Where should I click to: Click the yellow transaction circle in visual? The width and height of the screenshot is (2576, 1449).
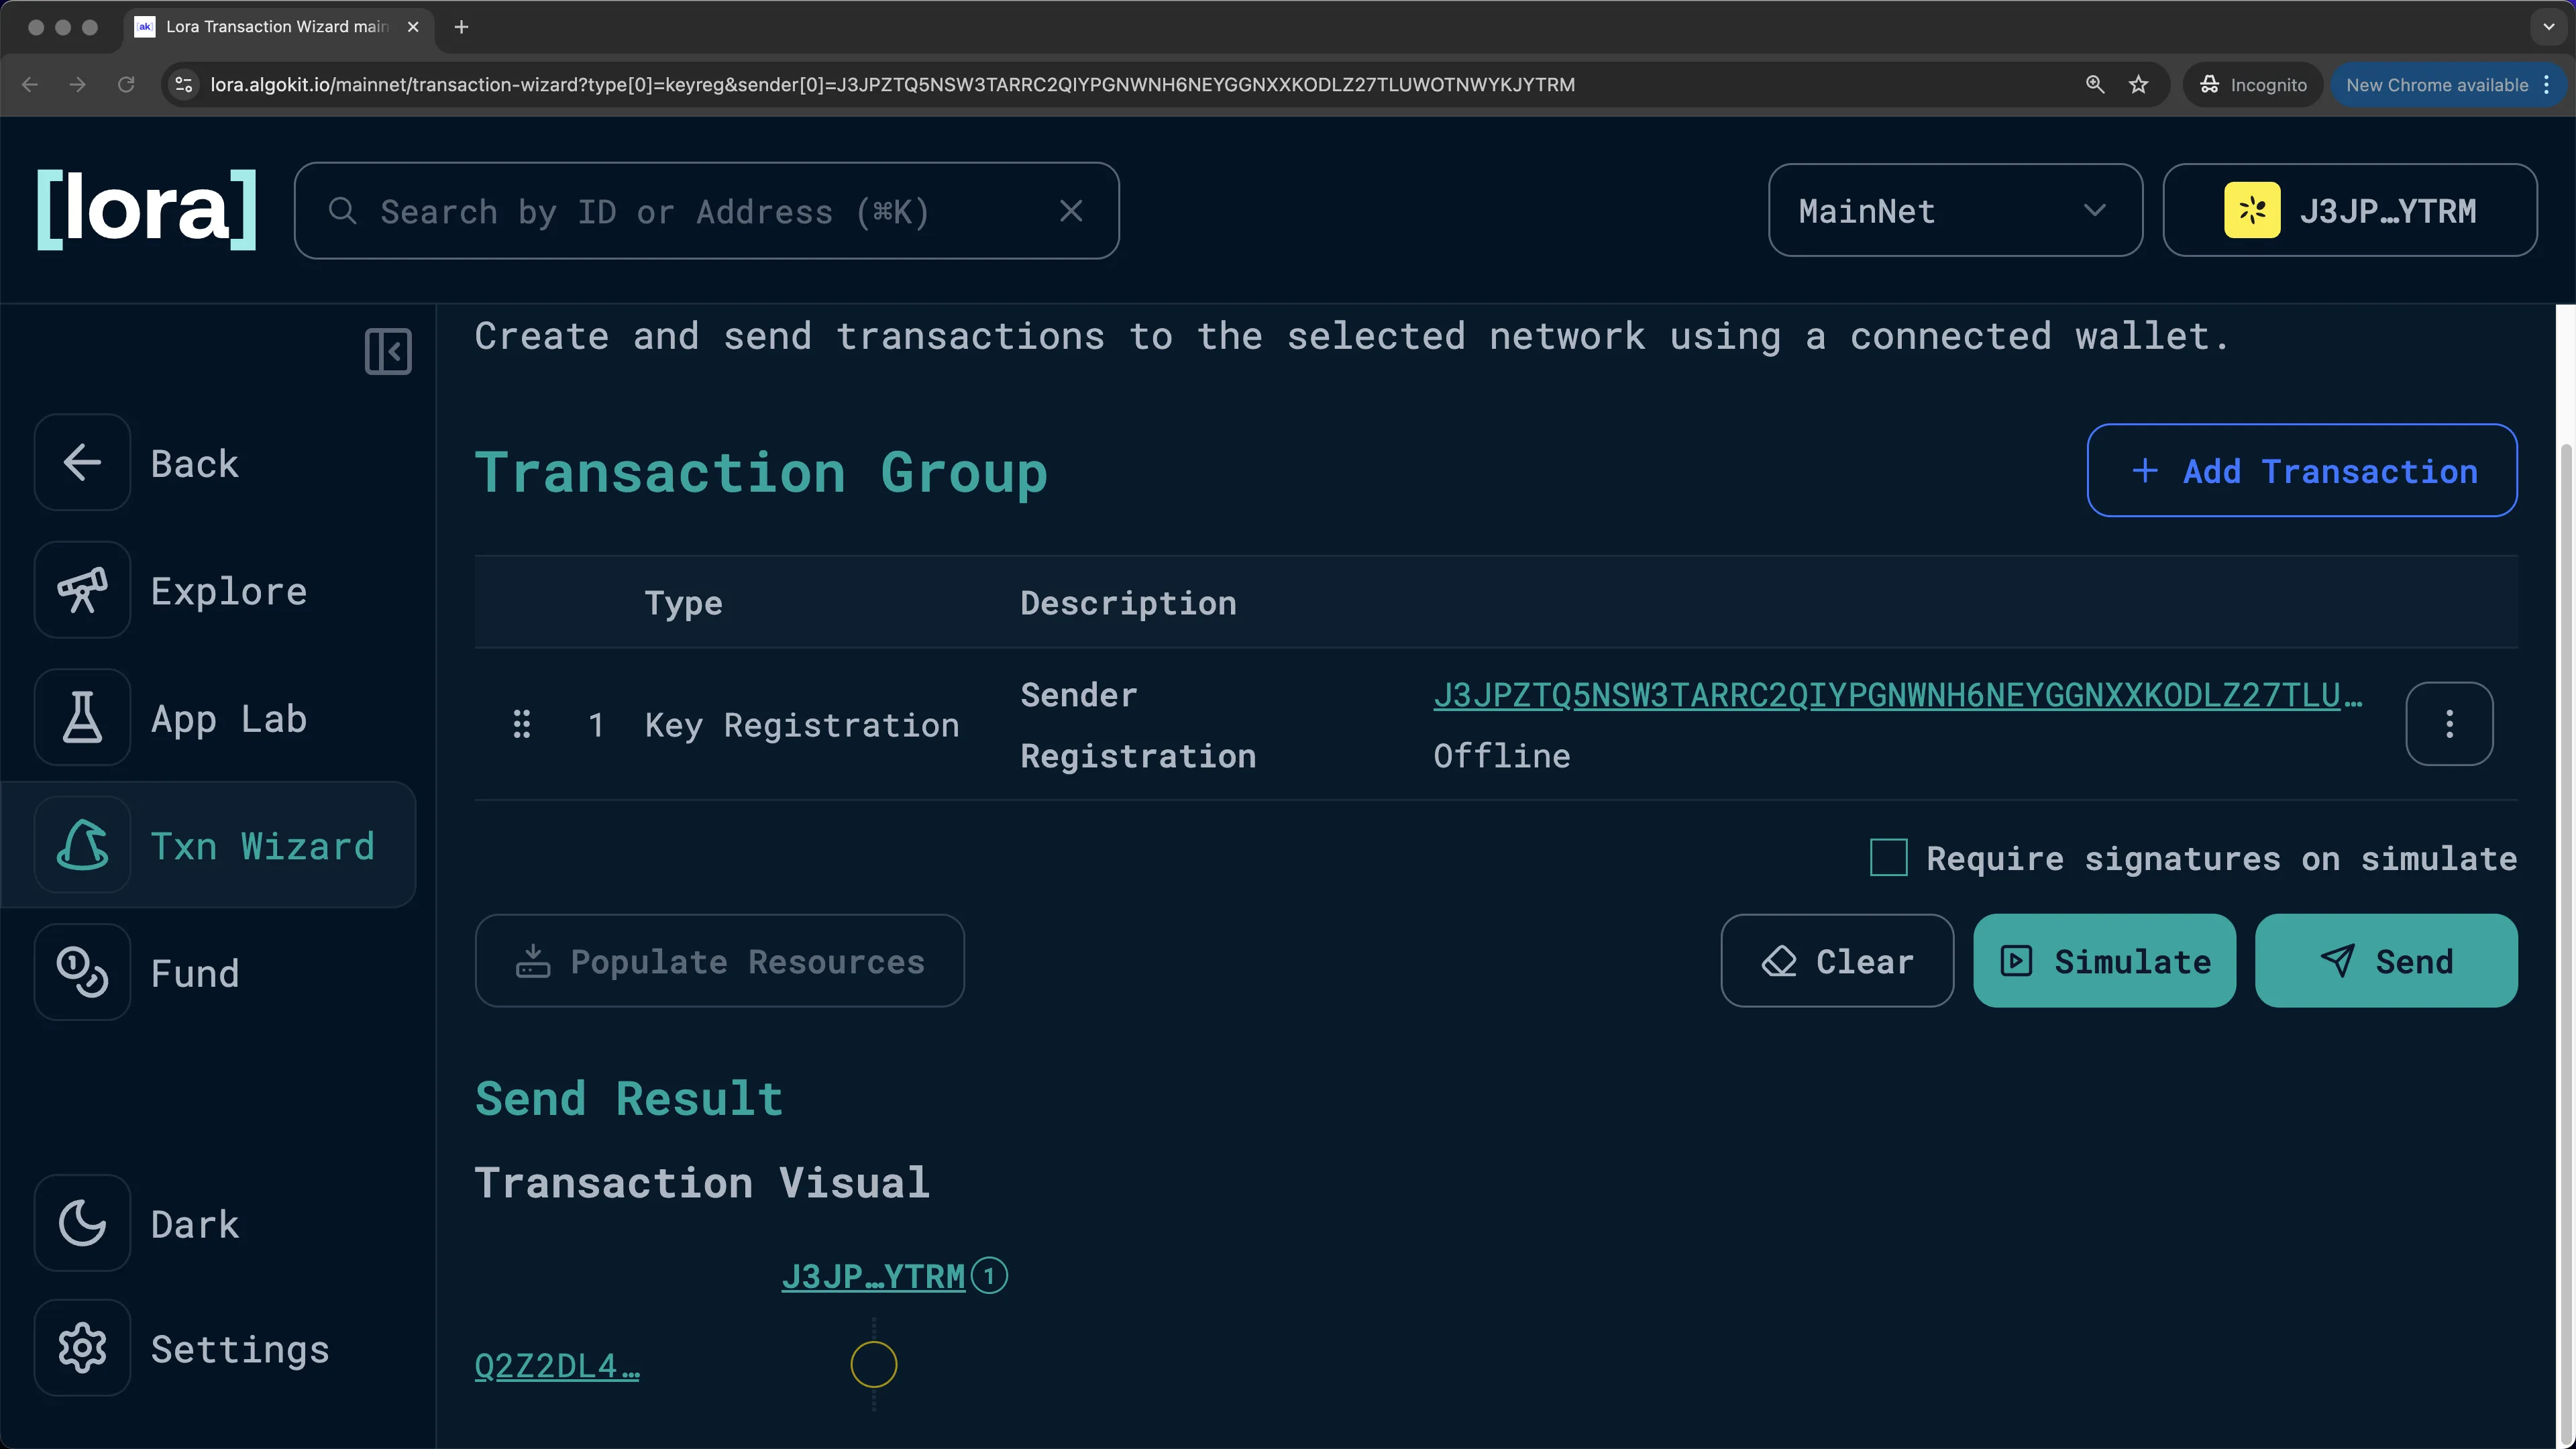click(x=873, y=1365)
